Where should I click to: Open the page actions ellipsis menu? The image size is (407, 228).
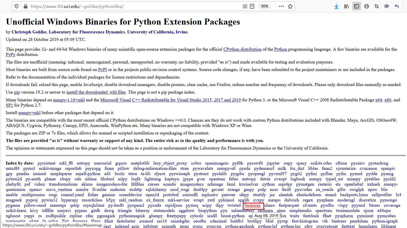(x=281, y=6)
